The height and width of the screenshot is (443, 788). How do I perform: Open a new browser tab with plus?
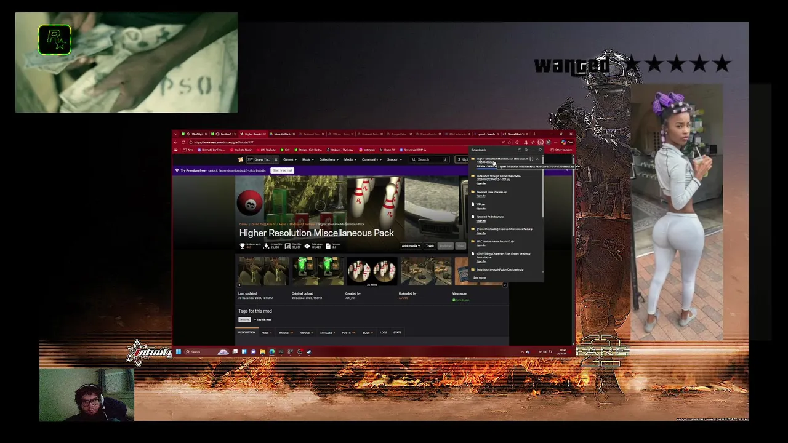534,134
